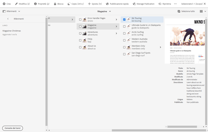Click the Magazine page thumbnail icon
Screen dimensions: 208x132
point(85,26)
